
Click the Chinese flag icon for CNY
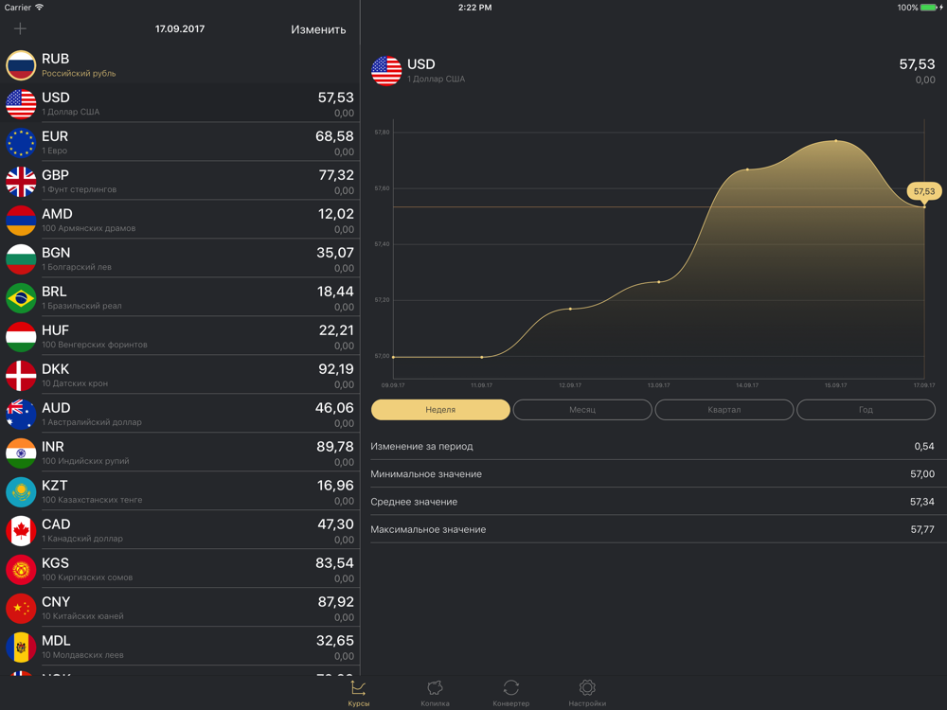pos(21,609)
